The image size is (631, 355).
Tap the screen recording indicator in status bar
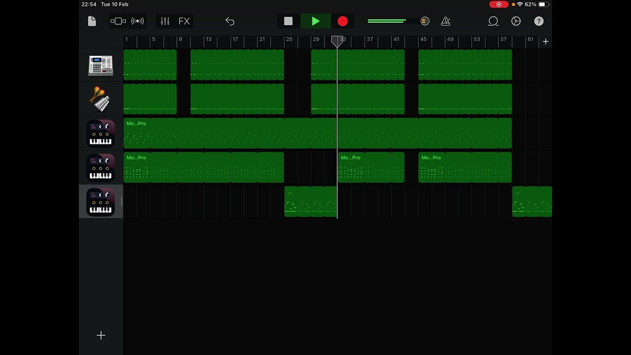(x=499, y=4)
